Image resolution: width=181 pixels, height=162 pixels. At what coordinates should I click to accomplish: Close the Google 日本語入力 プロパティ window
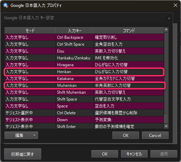coord(176,5)
